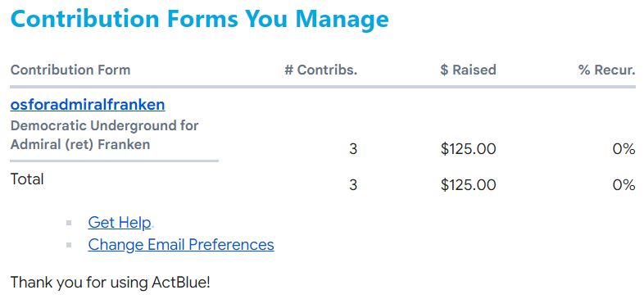Click the osforadmiralfranken row contribution count 3
The width and height of the screenshot is (644, 299).
(x=353, y=149)
